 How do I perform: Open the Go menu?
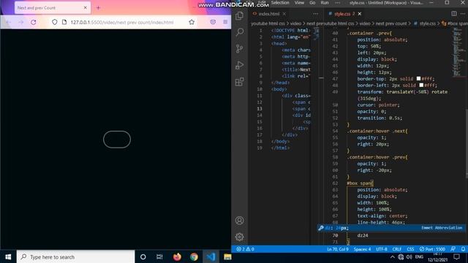pyautogui.click(x=312, y=3)
